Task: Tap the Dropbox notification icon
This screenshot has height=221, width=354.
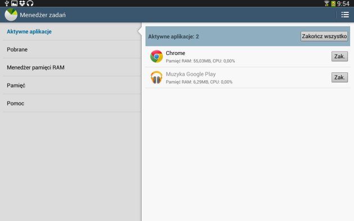Action: (22, 3)
